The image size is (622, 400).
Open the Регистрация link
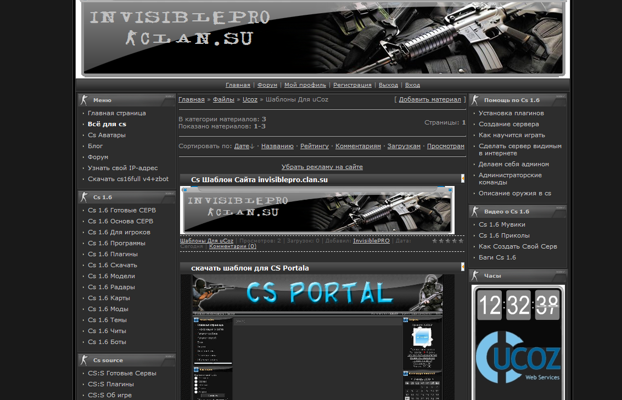(352, 85)
